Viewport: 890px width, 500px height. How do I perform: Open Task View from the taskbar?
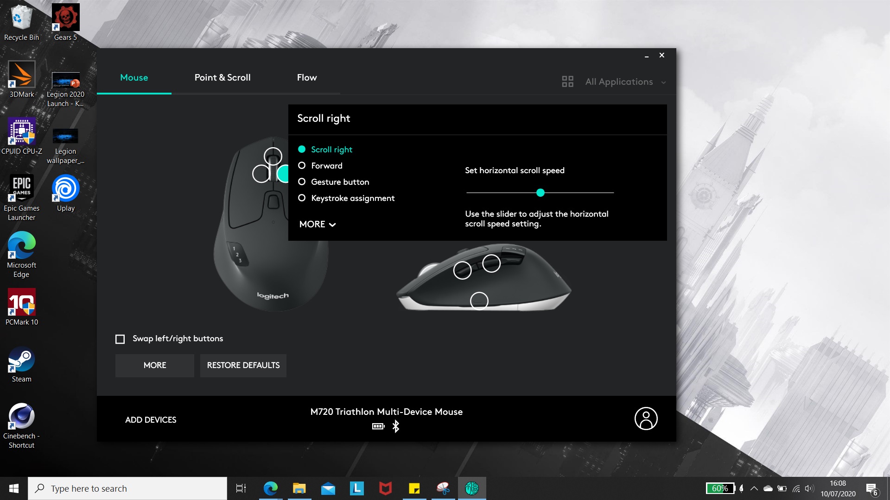pyautogui.click(x=241, y=488)
